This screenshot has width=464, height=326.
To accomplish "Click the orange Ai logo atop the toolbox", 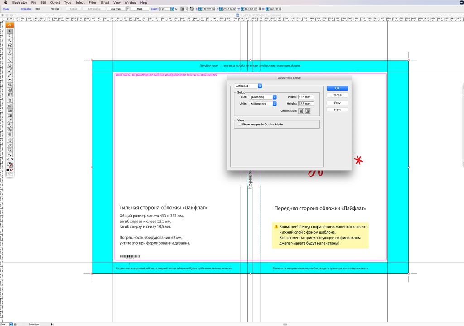I will (x=10, y=25).
